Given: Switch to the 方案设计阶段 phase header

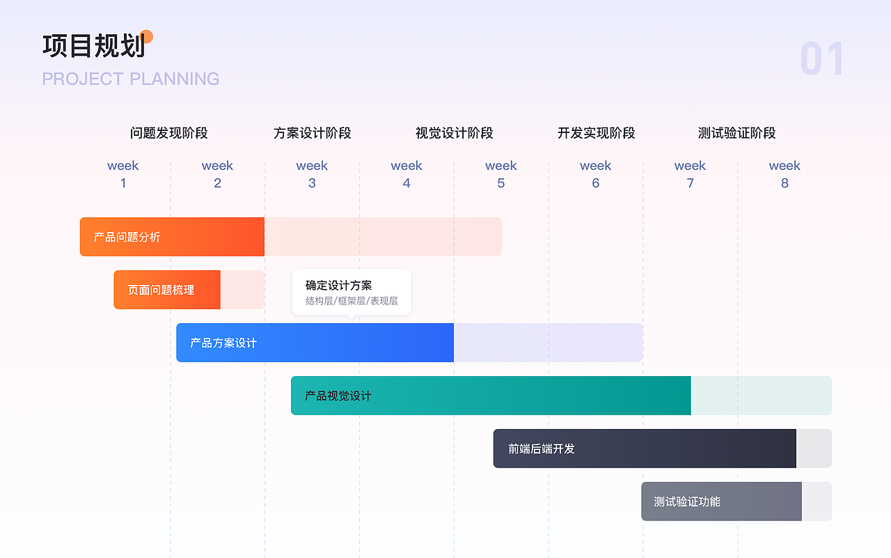Looking at the screenshot, I should [312, 132].
